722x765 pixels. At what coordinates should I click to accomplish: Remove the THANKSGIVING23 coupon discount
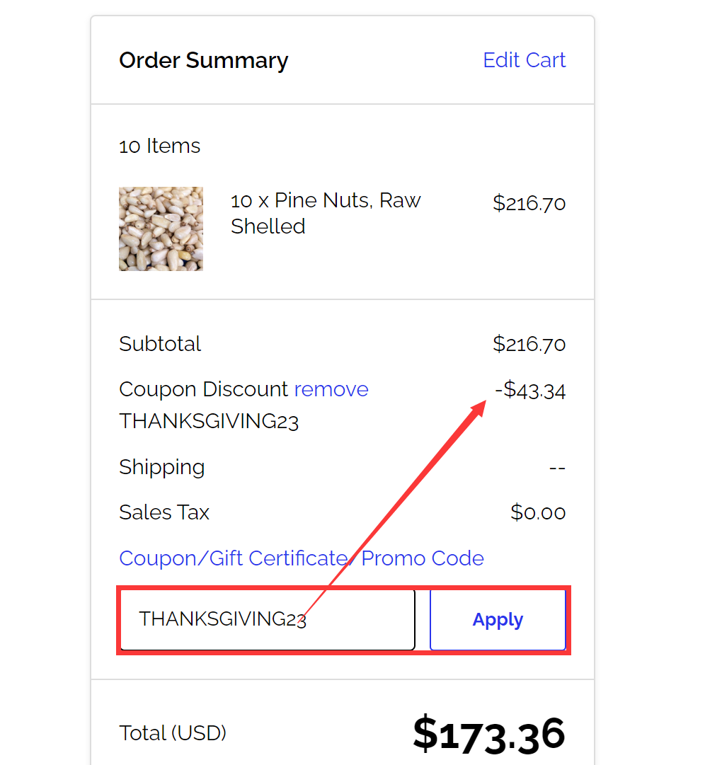(x=331, y=389)
